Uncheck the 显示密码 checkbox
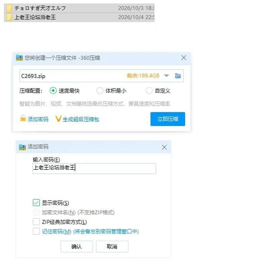253x271 pixels. 36,203
